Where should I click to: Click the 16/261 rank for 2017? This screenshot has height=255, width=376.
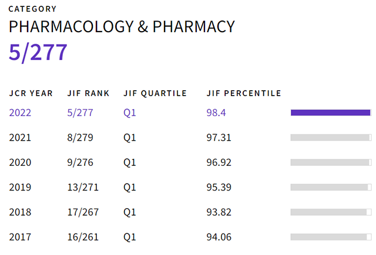(x=83, y=237)
